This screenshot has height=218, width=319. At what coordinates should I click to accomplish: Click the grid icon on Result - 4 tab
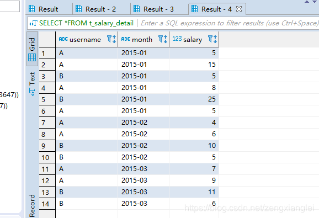(194, 9)
